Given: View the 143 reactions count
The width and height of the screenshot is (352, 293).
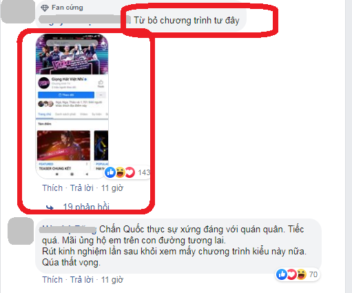Looking at the screenshot, I should (144, 172).
